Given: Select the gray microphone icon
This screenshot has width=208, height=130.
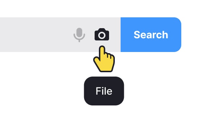Looking at the screenshot, I should coord(79,35).
